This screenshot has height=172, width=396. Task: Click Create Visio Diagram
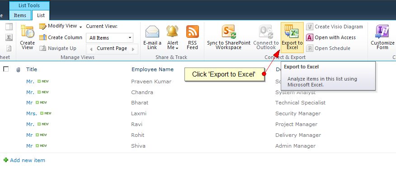[x=335, y=27]
